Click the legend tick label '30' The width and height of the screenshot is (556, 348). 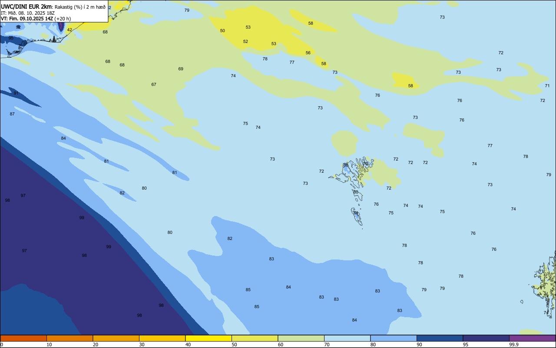click(x=142, y=345)
